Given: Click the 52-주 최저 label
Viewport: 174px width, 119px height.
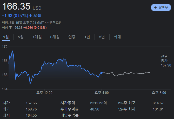Looking at the screenshot, I should pyautogui.click(x=127, y=109).
